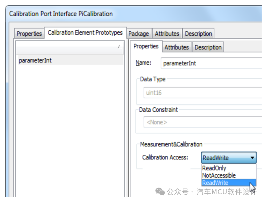Switch to outer Properties tab
The height and width of the screenshot is (202, 265).
tap(29, 33)
